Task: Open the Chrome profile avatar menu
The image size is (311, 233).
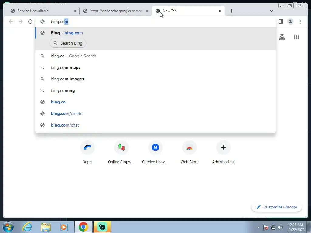Action: tap(290, 22)
